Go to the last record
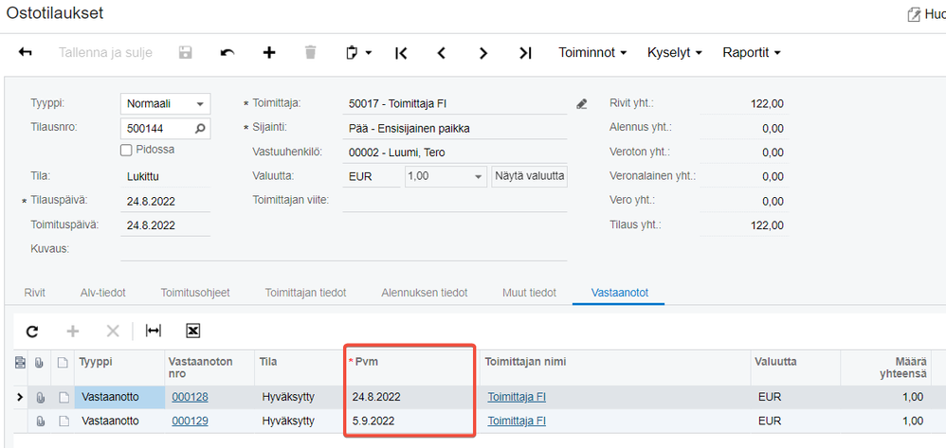This screenshot has width=946, height=448. tap(525, 53)
